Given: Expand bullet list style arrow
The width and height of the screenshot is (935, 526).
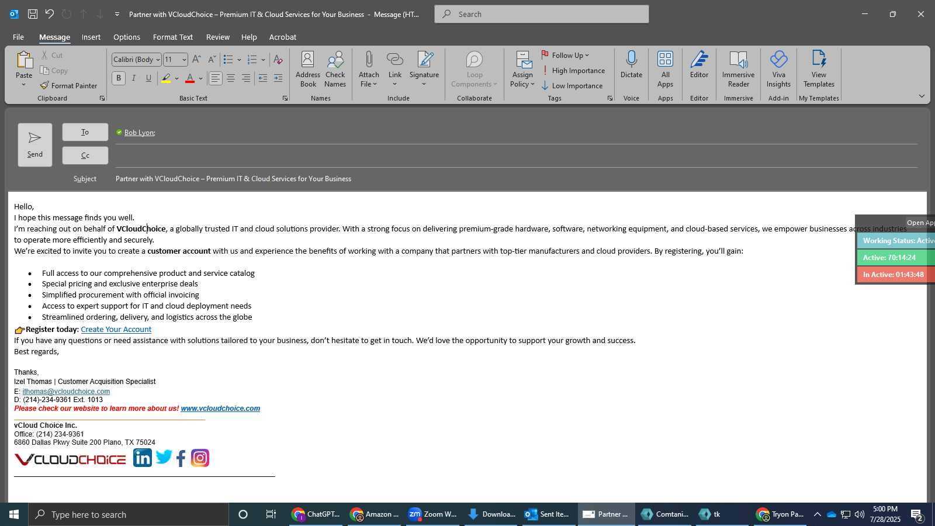Looking at the screenshot, I should click(x=239, y=60).
